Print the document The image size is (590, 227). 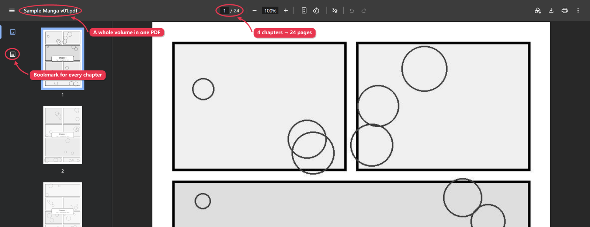(565, 11)
